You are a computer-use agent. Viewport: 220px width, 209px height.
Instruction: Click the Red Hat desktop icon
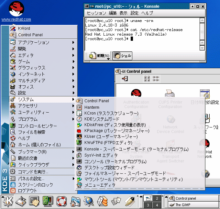tap(16, 9)
